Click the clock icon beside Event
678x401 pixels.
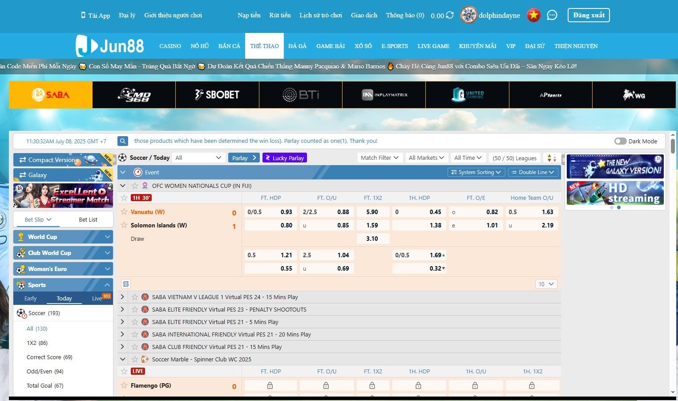[x=138, y=172]
